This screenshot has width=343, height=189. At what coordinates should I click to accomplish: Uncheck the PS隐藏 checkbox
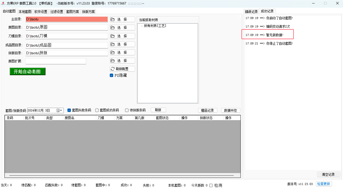pyautogui.click(x=112, y=75)
